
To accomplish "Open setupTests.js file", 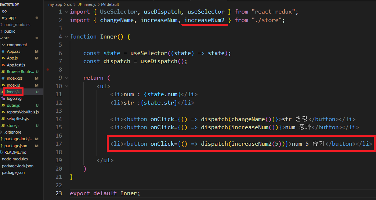I will tap(18, 119).
